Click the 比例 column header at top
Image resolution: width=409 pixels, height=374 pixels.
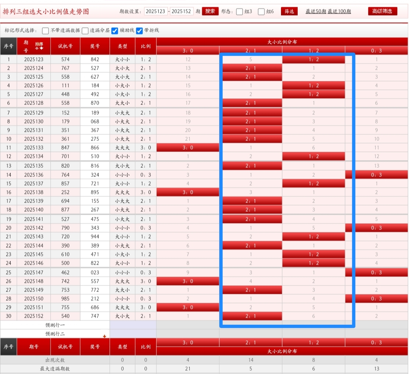click(145, 46)
